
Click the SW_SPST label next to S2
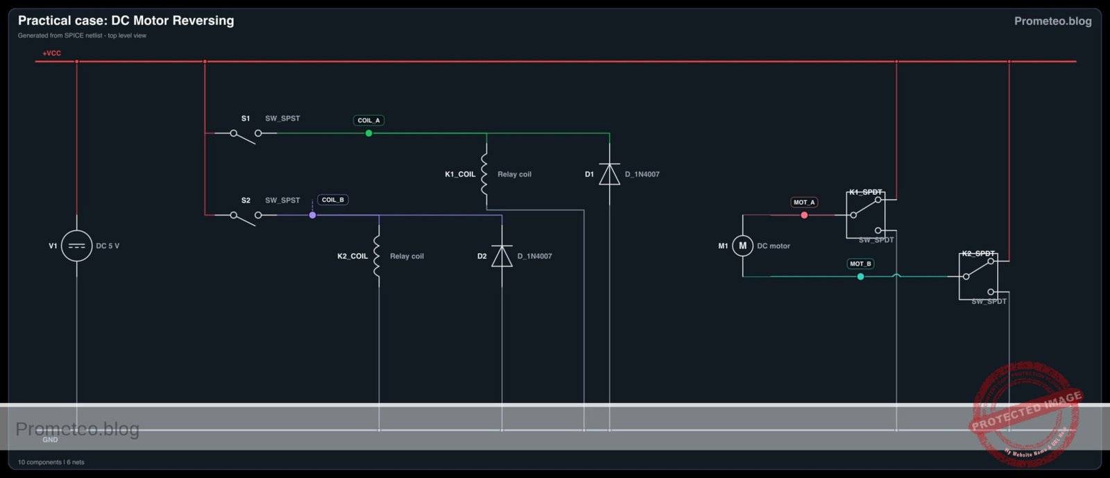pyautogui.click(x=282, y=200)
